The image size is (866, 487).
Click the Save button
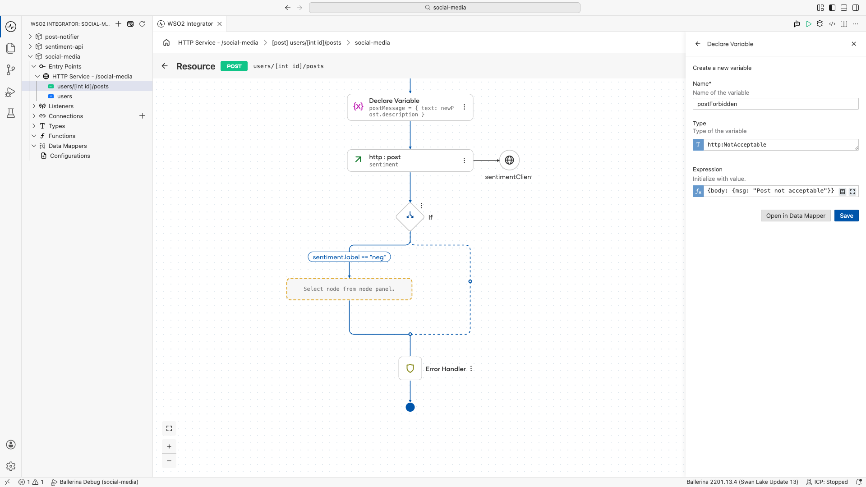click(846, 216)
